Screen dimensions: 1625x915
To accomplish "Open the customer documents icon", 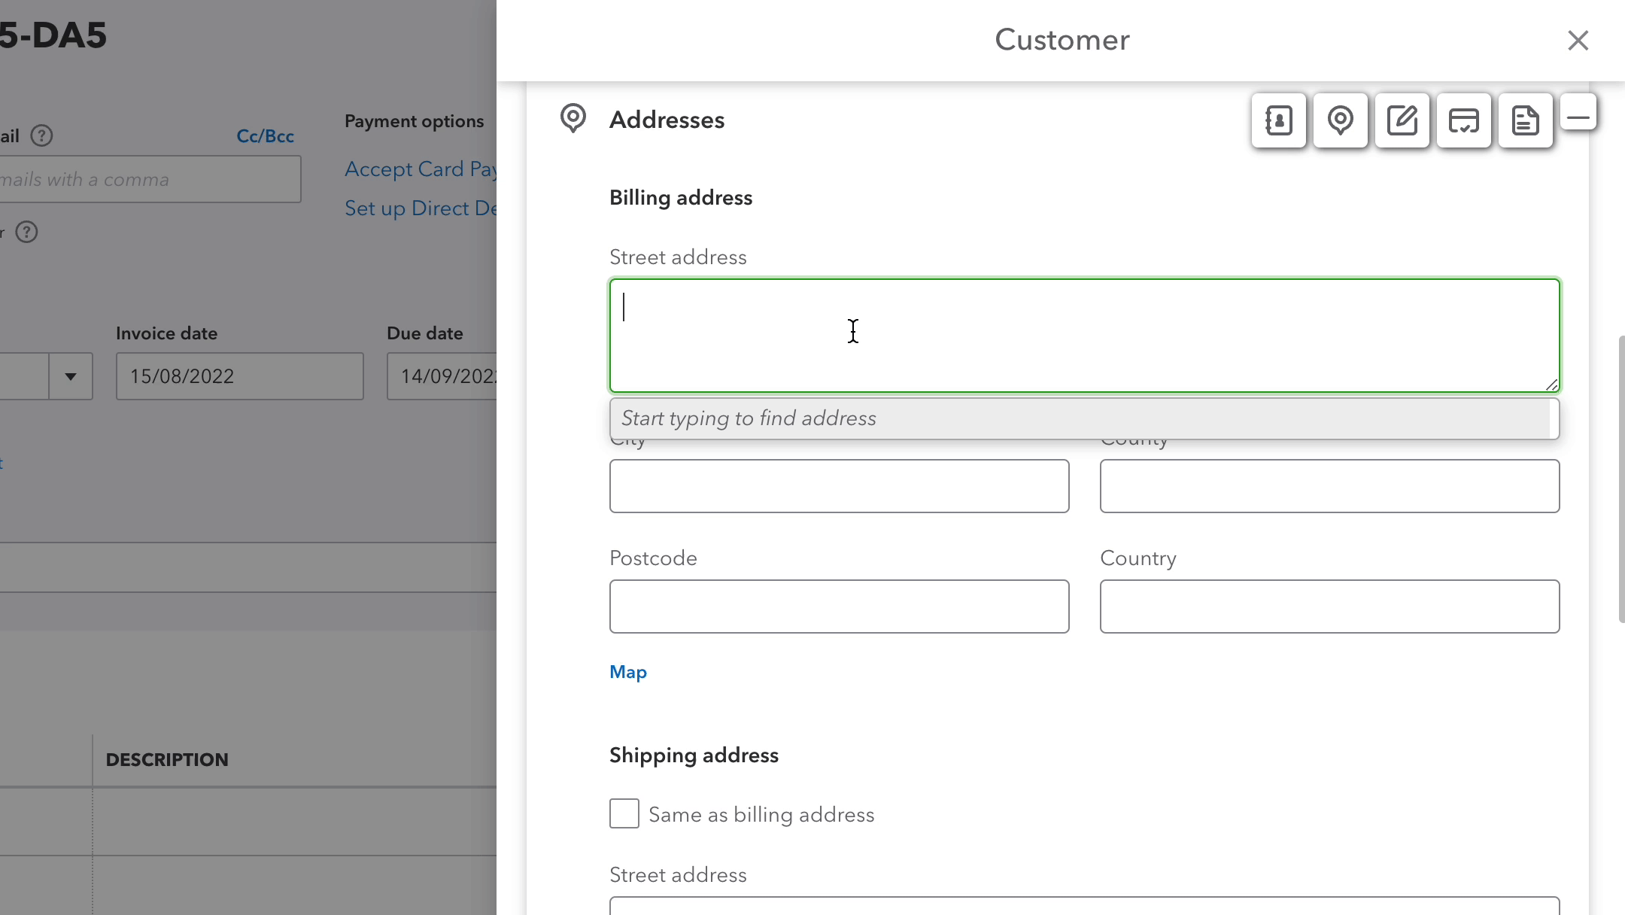I will (1525, 120).
